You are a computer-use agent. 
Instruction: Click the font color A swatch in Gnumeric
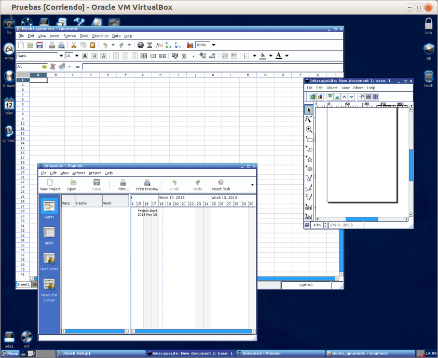pos(279,56)
